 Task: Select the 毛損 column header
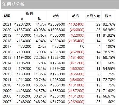click(x=76, y=16)
